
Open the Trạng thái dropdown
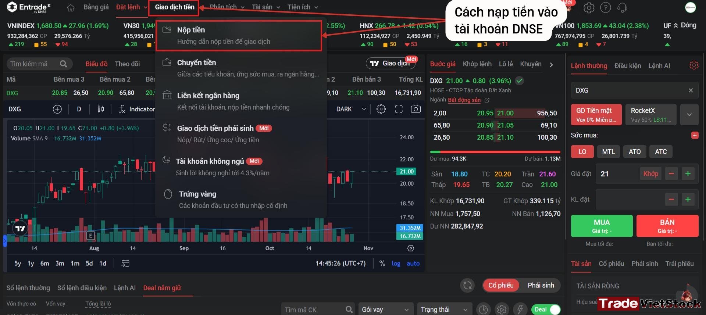(445, 309)
